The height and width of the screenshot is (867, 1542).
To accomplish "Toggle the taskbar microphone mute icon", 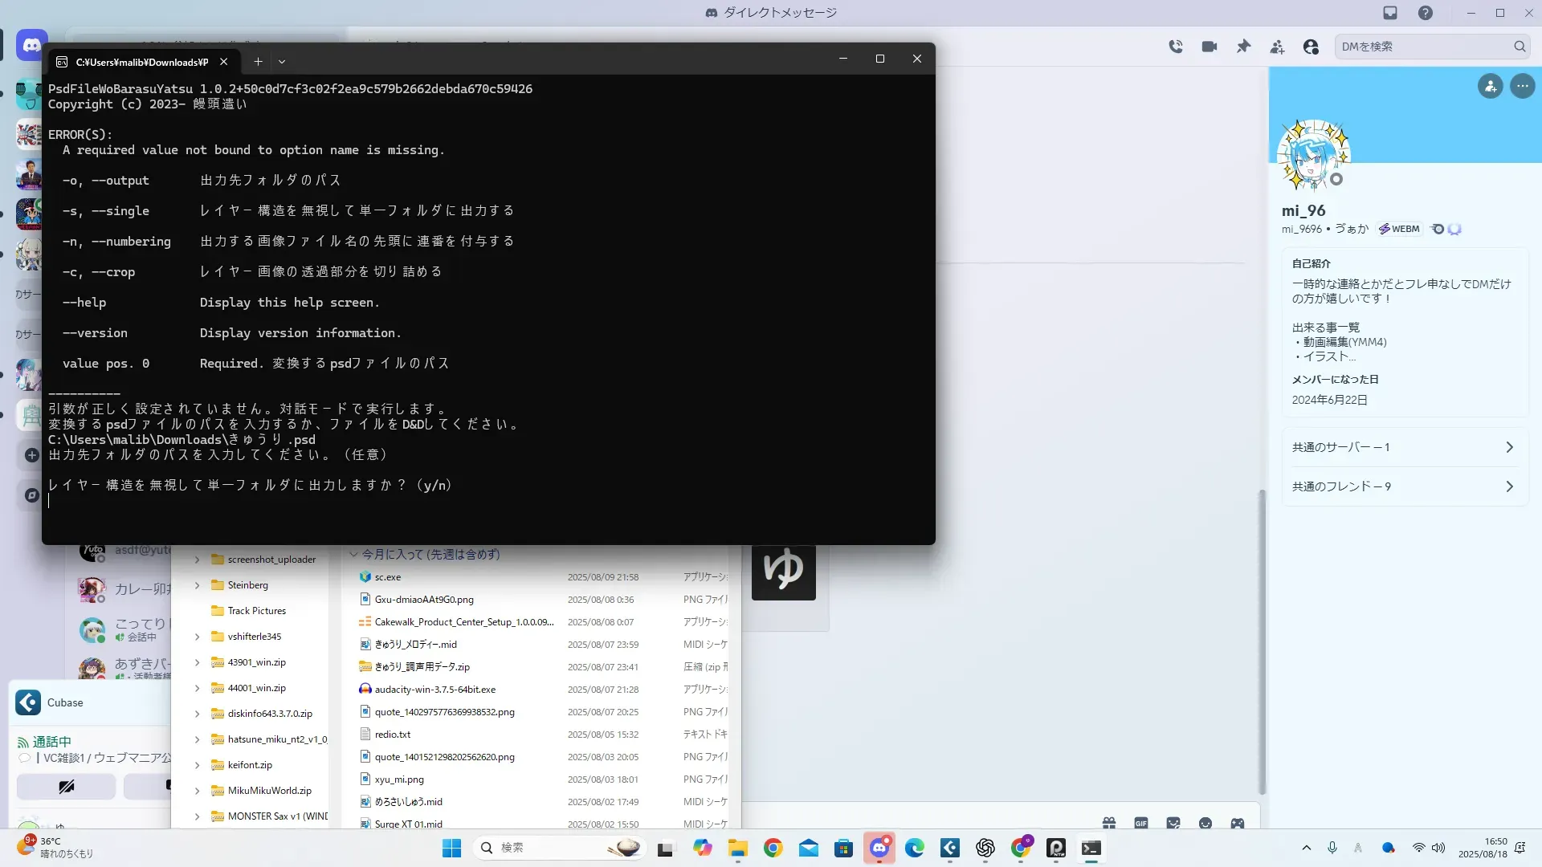I will [x=1332, y=848].
